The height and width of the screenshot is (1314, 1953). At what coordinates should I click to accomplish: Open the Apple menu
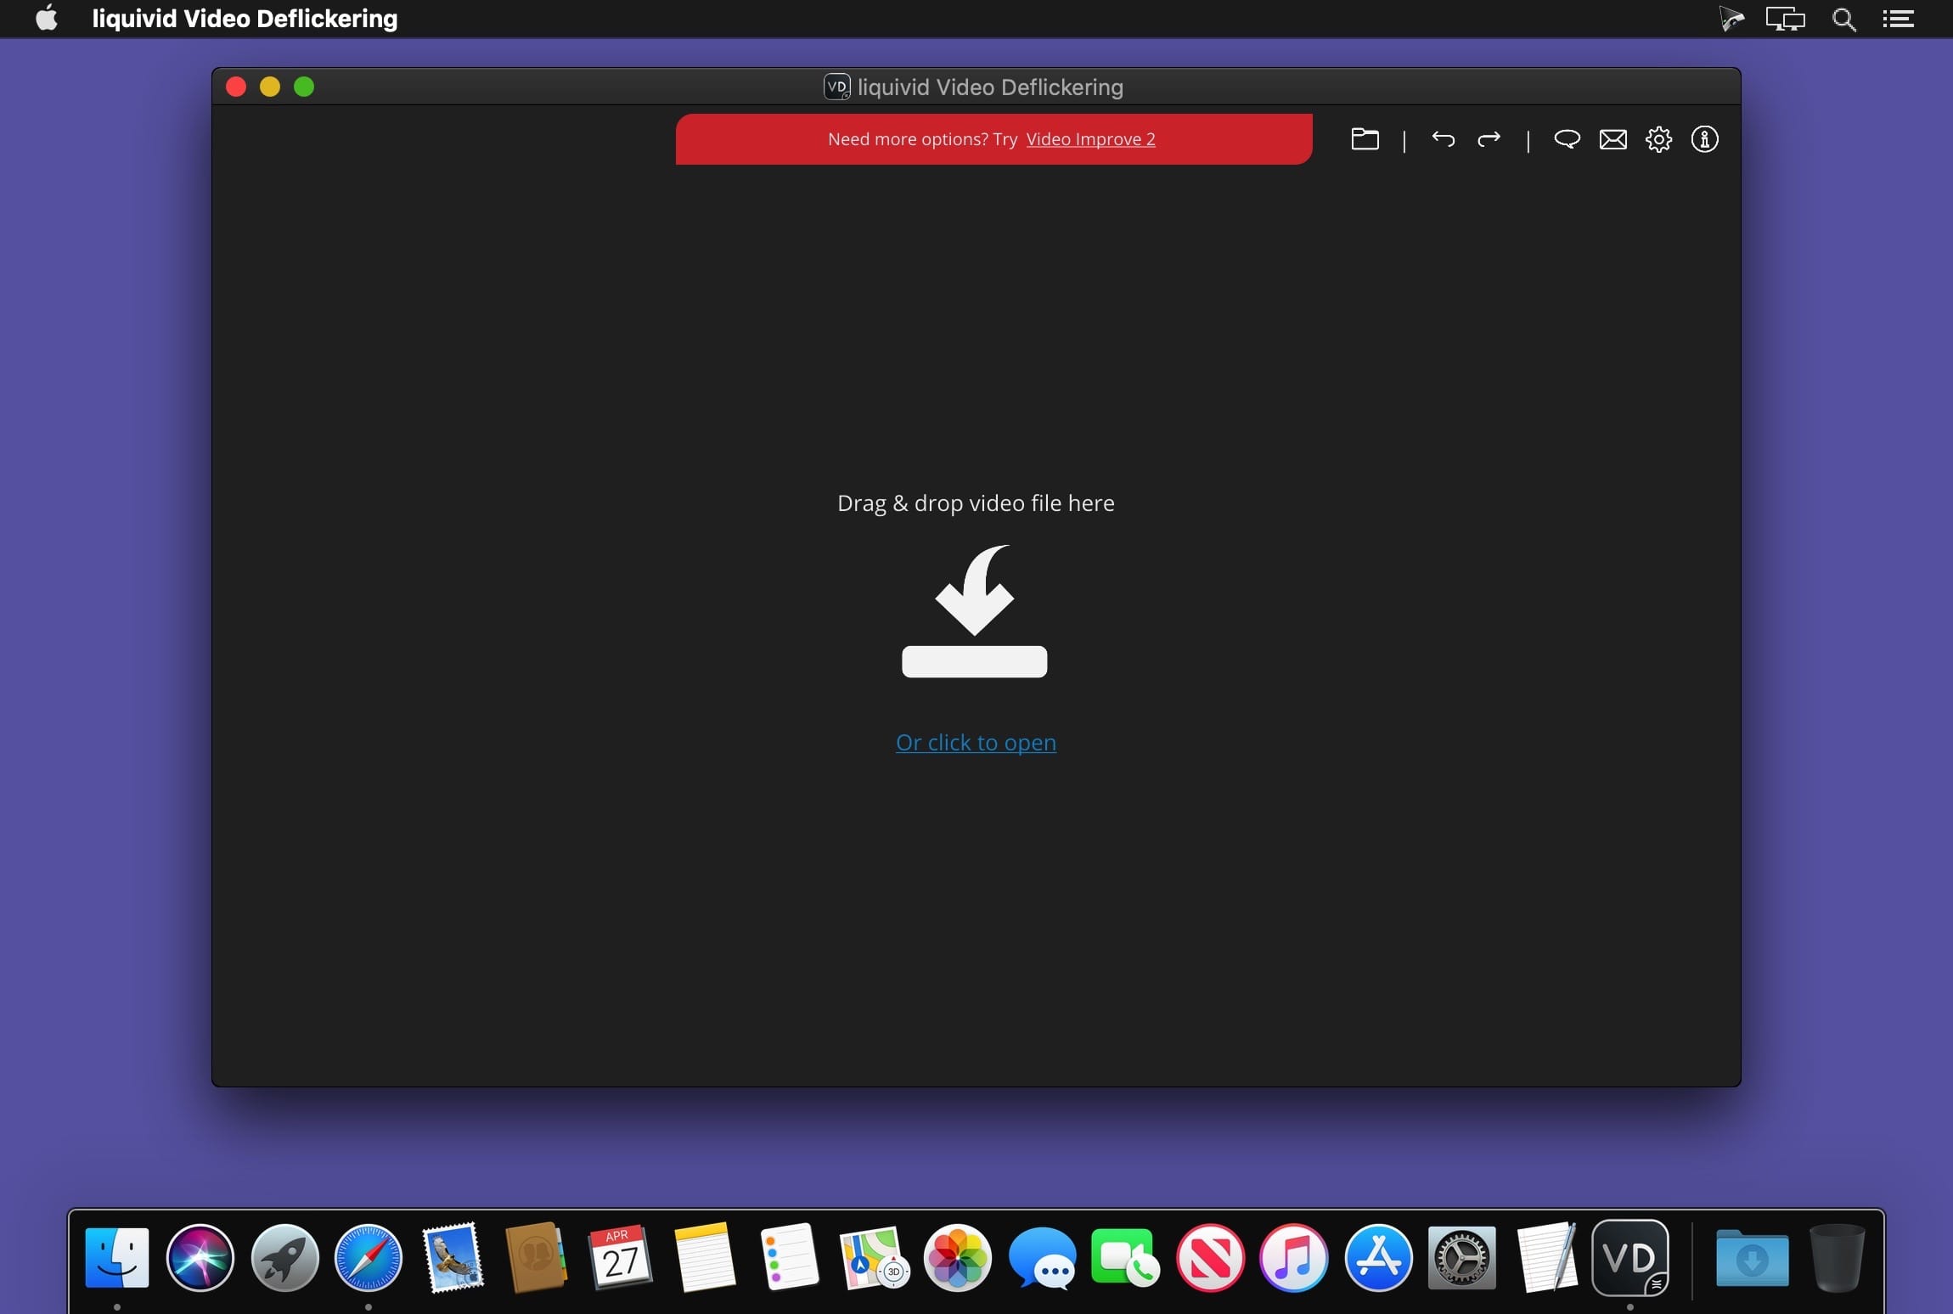47,19
